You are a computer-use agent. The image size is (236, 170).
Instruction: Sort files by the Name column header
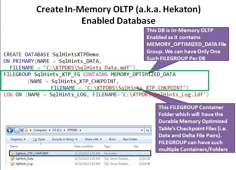point(14,146)
